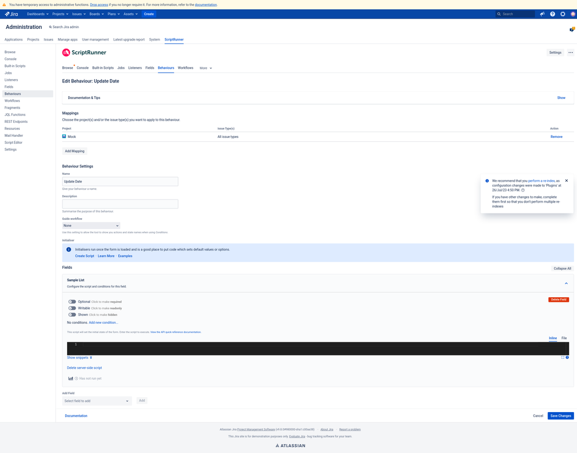Screen dimensions: 577x453
Task: Open the Projects dropdown in top bar
Action: [x=60, y=14]
